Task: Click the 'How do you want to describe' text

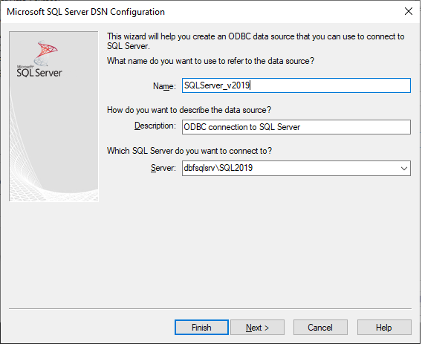Action: click(x=189, y=110)
